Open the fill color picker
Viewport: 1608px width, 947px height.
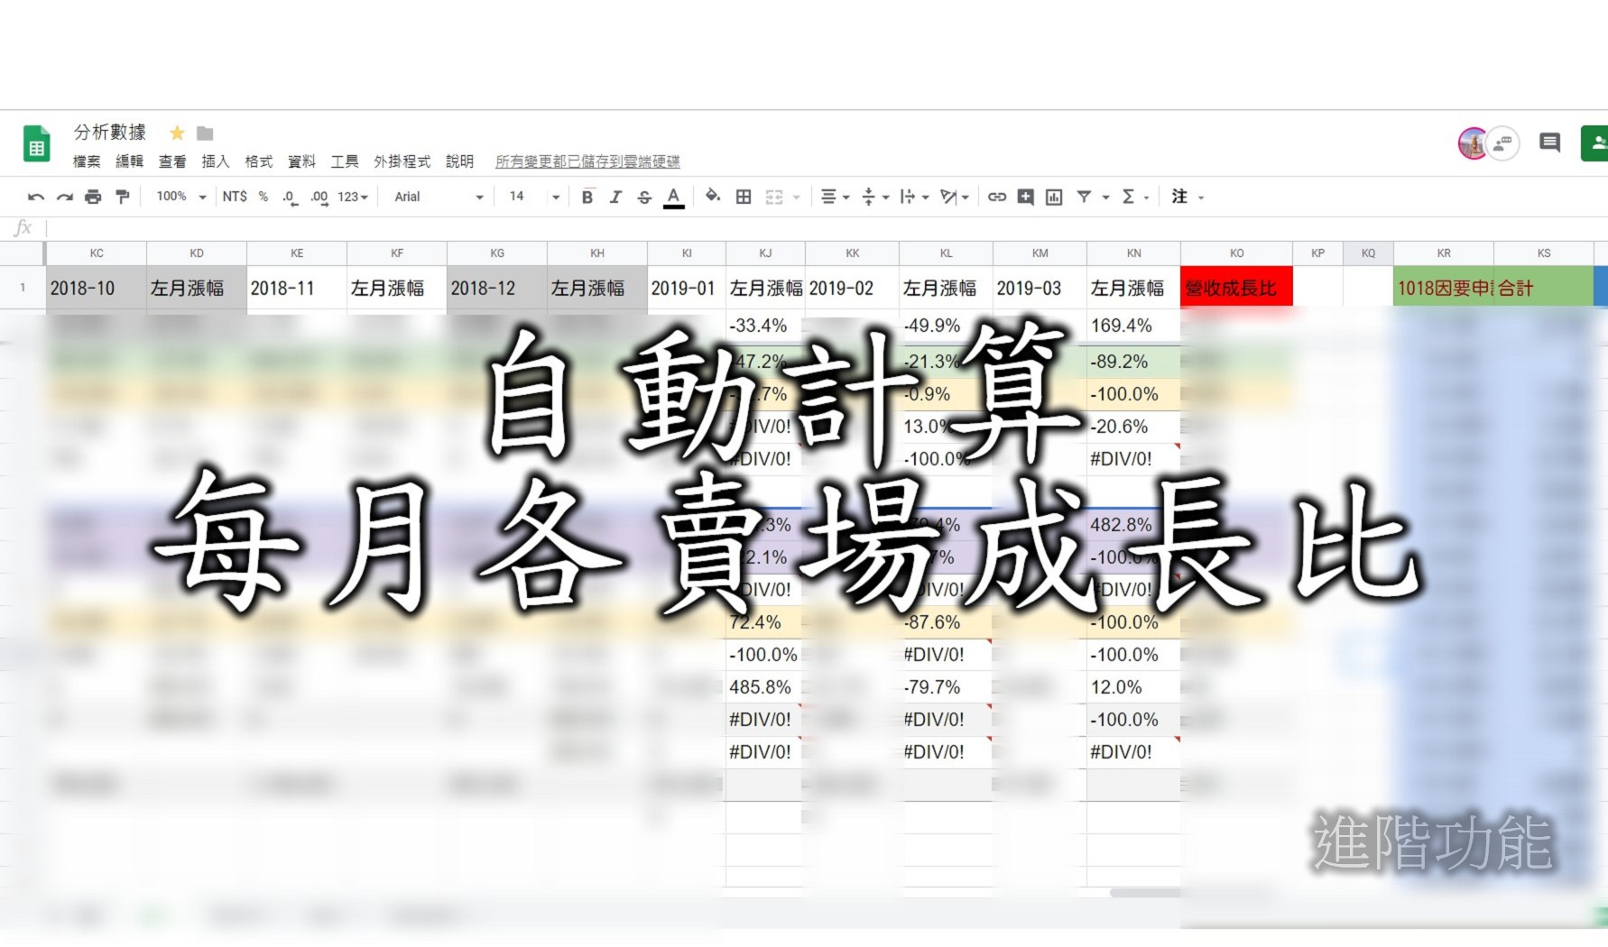(712, 196)
